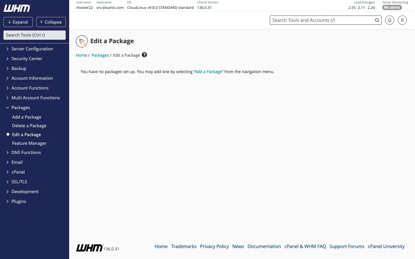The image size is (415, 259).
Task: Click the search magnifier icon
Action: 377,20
